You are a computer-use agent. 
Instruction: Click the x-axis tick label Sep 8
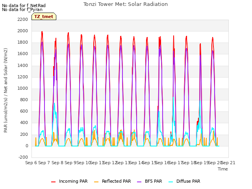point(57,163)
